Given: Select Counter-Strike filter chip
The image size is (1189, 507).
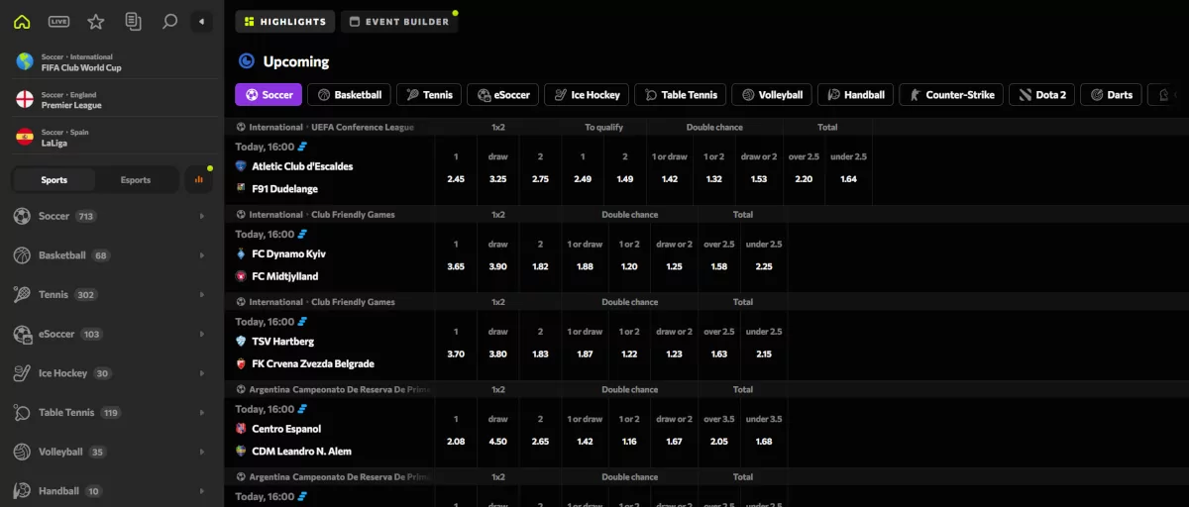Looking at the screenshot, I should click(x=951, y=95).
